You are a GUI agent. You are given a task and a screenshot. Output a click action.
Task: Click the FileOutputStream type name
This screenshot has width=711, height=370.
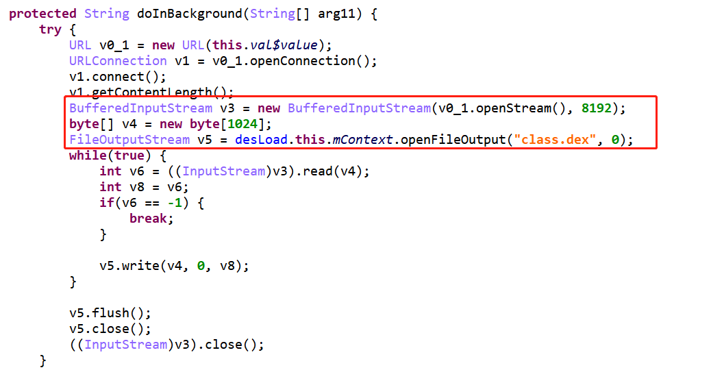pos(129,140)
